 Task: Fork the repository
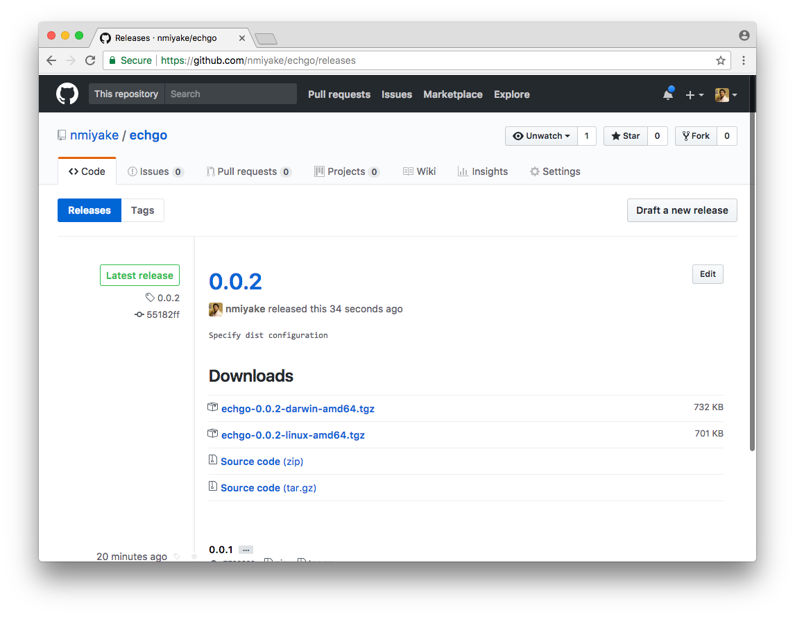696,136
